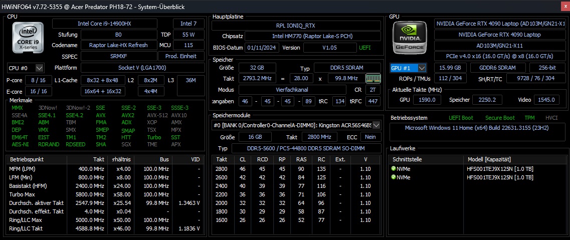
Task: Click the SRMXF SSPEC field
Action: coord(118,56)
